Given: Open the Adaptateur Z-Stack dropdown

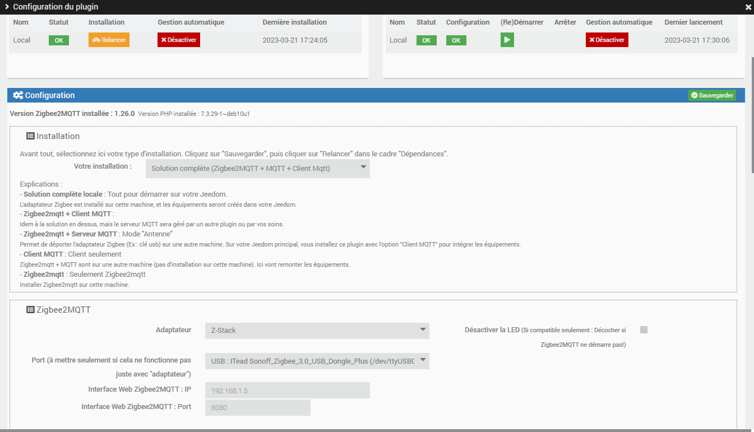Looking at the screenshot, I should pos(317,331).
